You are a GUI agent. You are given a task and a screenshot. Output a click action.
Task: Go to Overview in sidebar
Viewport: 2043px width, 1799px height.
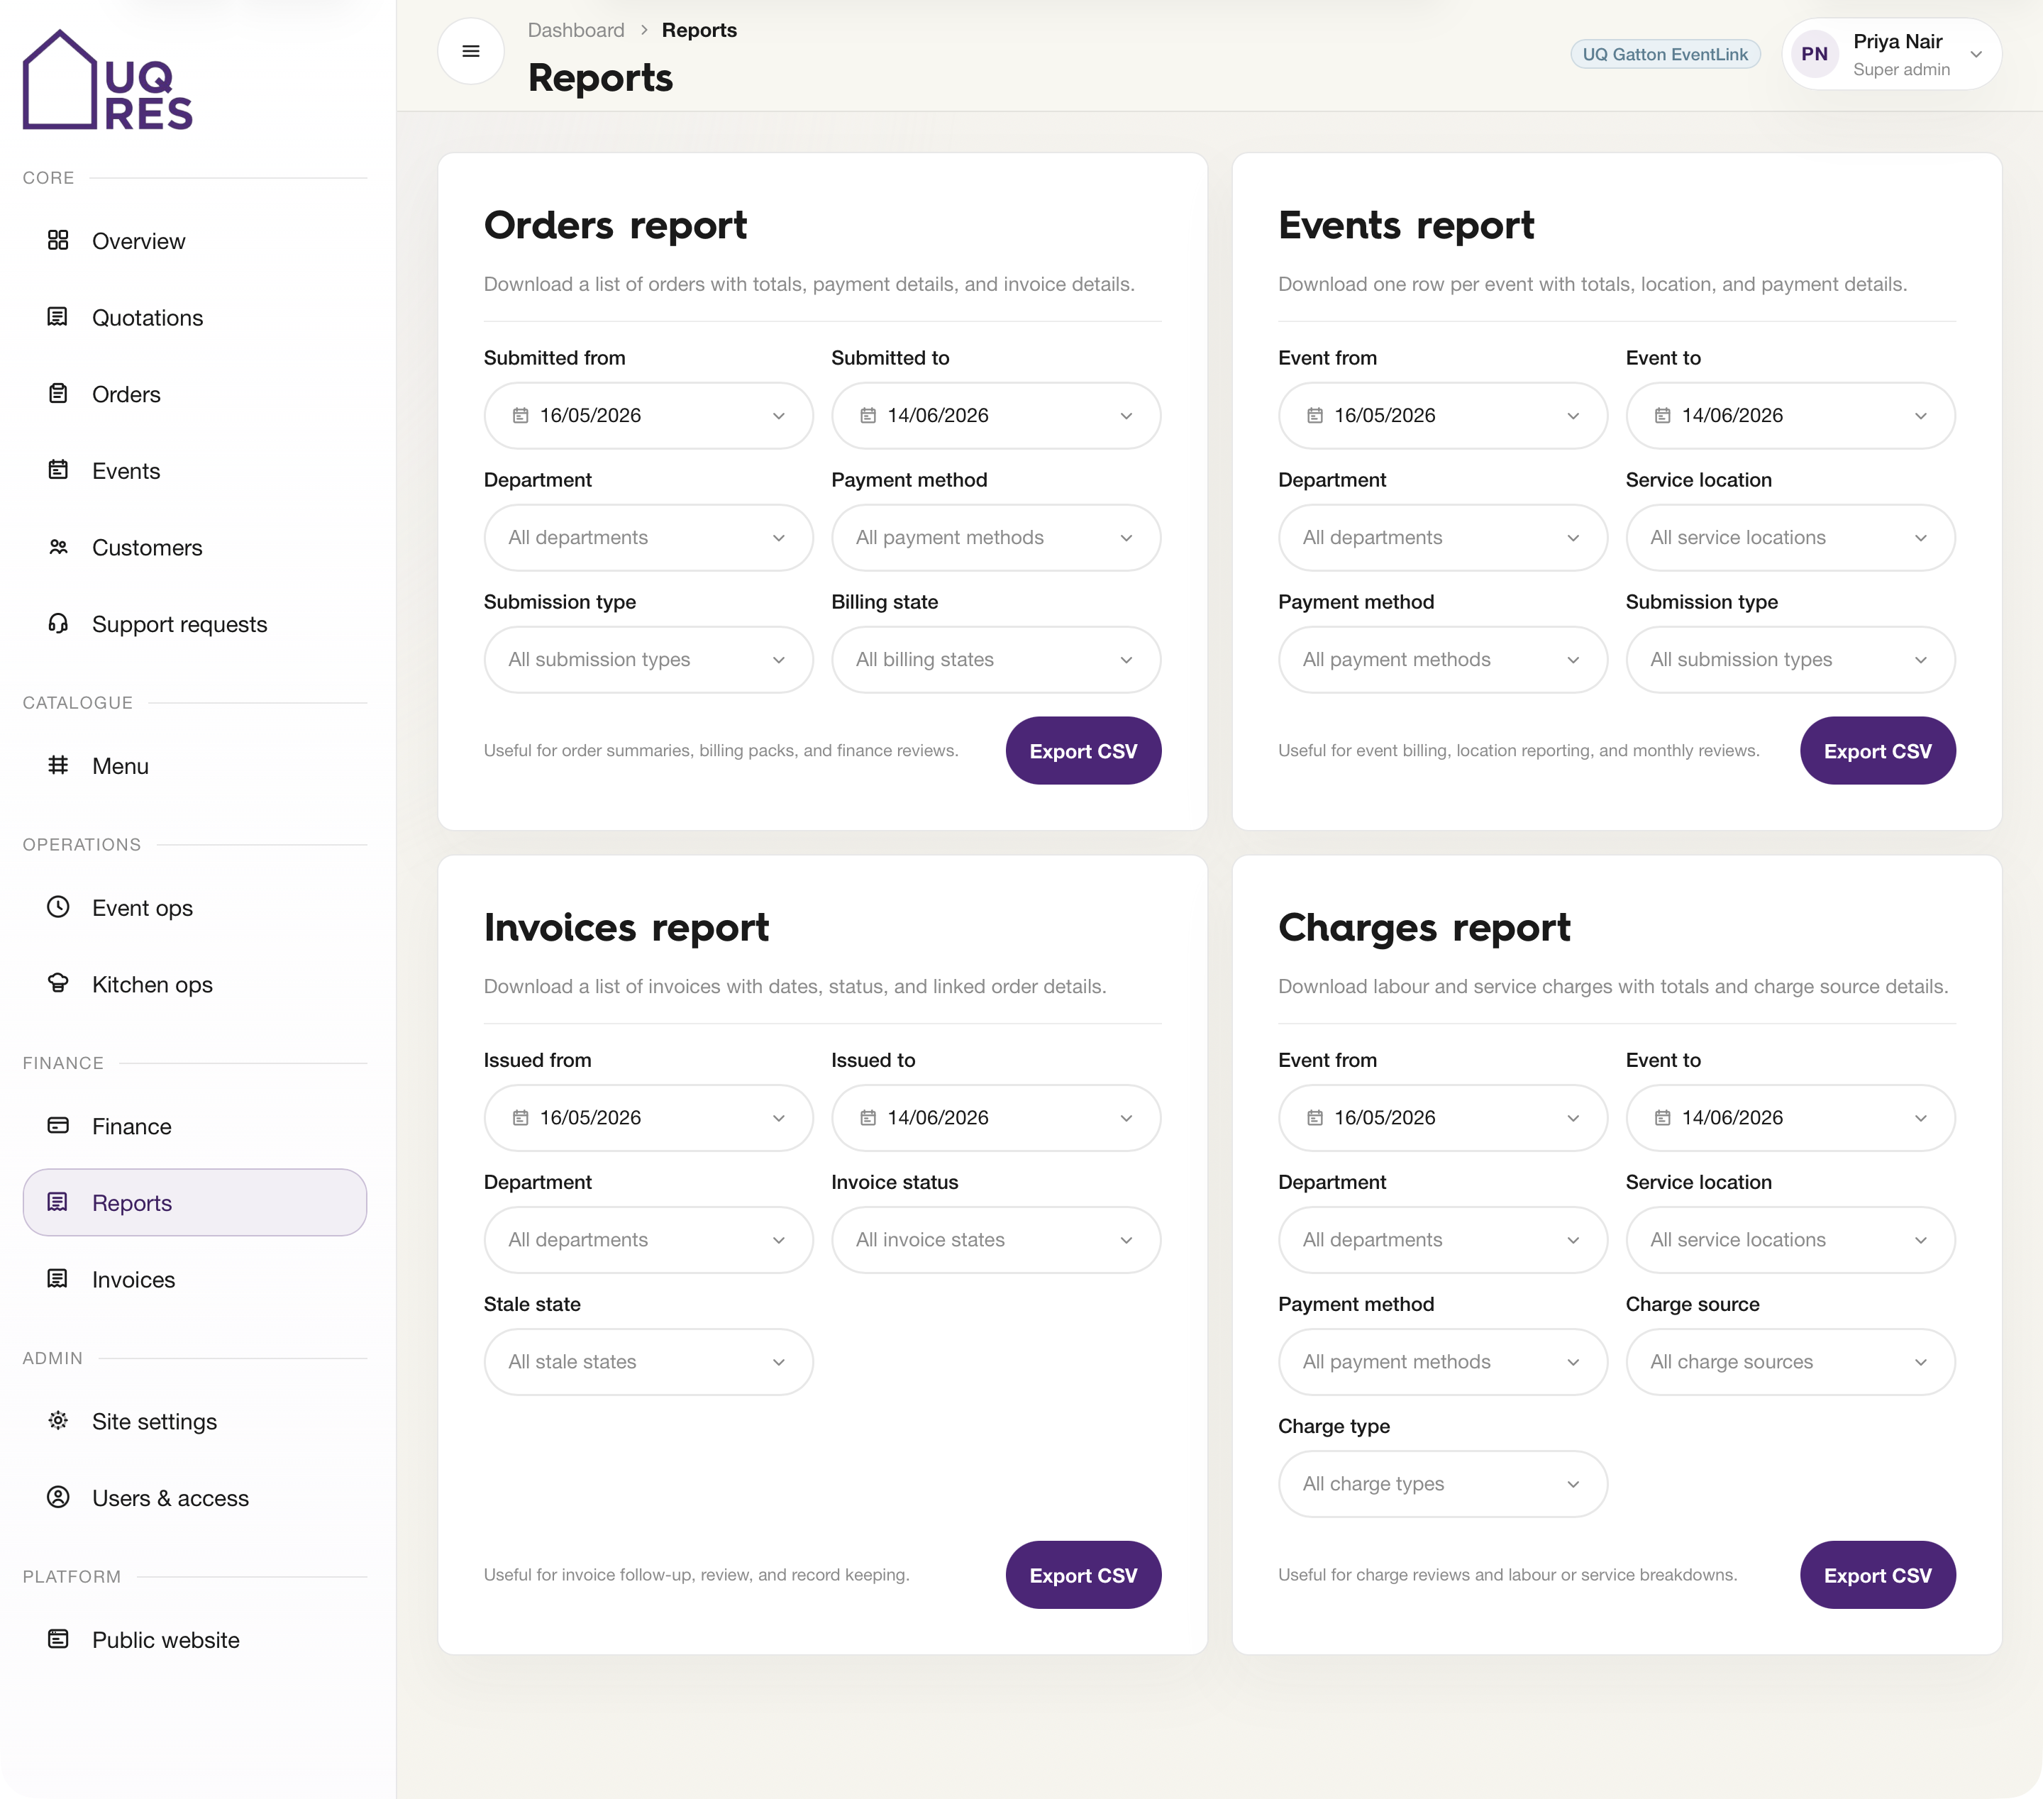tap(195, 241)
